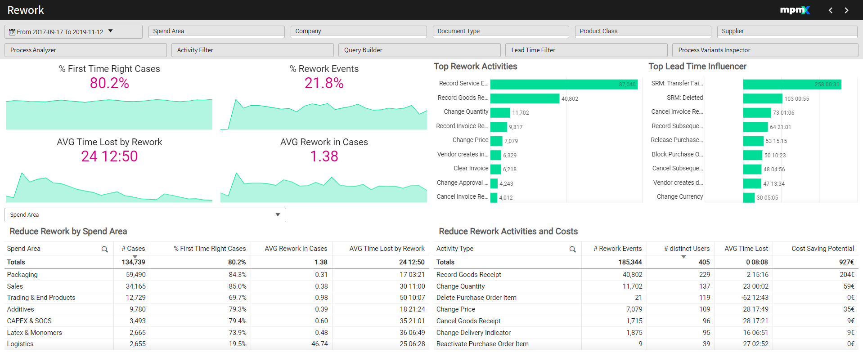
Task: Select Packaging spend area row
Action: tap(216, 275)
